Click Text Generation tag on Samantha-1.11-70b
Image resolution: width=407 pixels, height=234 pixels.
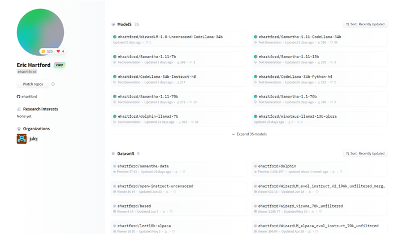129,102
